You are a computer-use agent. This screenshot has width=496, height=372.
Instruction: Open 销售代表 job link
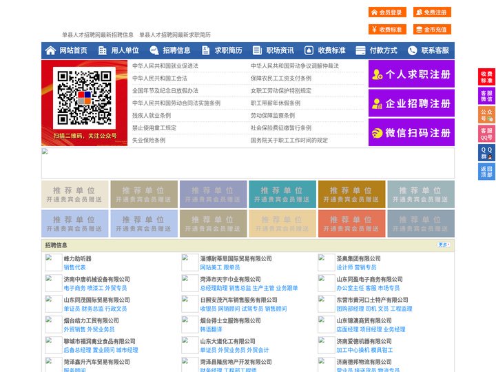(x=74, y=267)
